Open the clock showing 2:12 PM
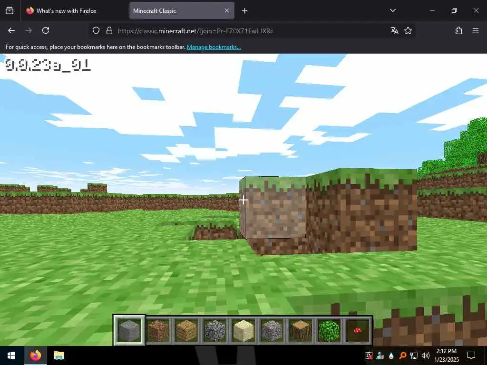The image size is (487, 365). [447, 355]
